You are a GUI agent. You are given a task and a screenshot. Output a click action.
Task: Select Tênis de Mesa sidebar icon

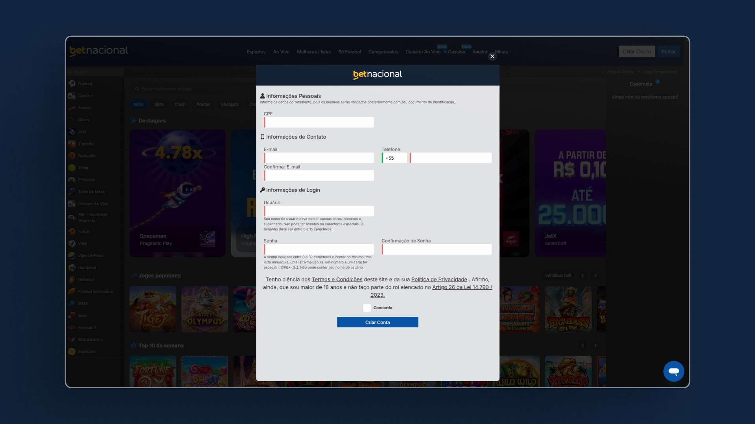coord(72,192)
